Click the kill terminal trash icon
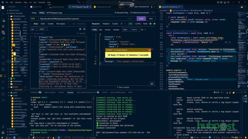Screen dimensions: 248x139 click(x=230, y=92)
